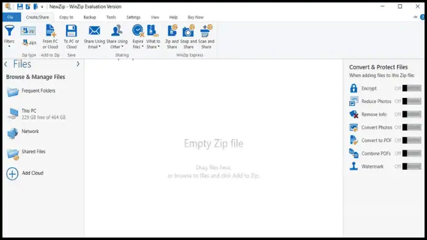427x240 pixels.
Task: Toggle Convert to PDF switch
Action: click(412, 140)
